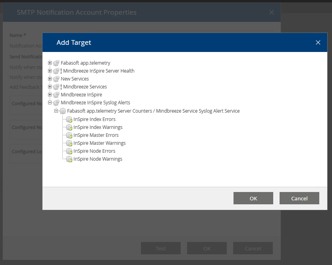Click the InSpire Node Warnings counter icon

coord(69,159)
